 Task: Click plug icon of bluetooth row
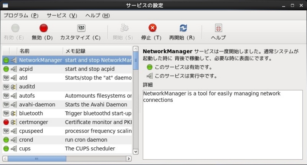click(x=13, y=113)
